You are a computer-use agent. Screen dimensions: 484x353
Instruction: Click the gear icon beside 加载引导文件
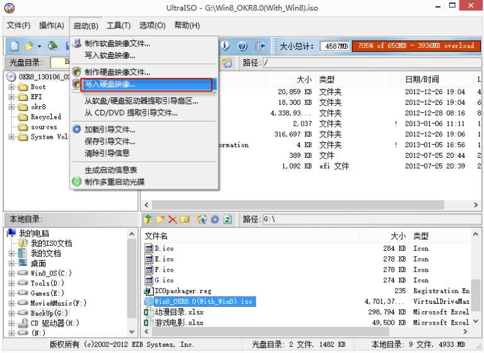[x=76, y=129]
